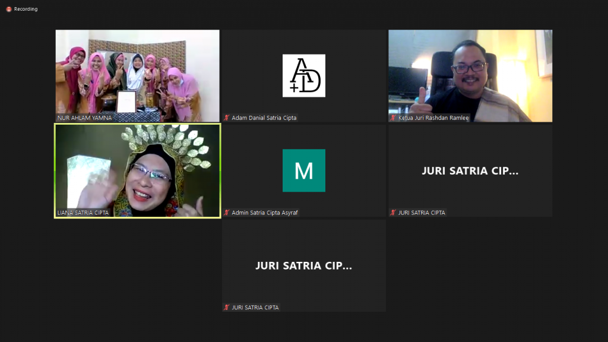
Task: Click muted mic icon beside Ketua Juri's name
Action: (x=393, y=118)
